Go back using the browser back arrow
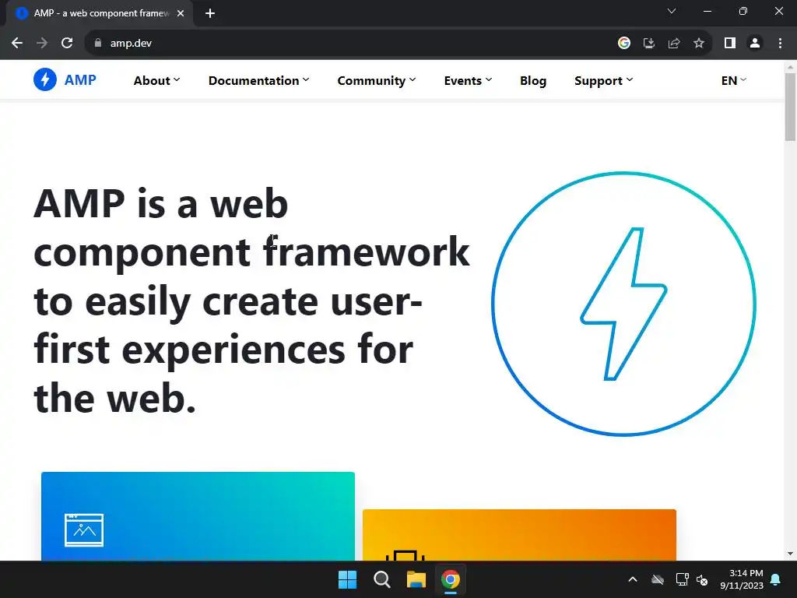 click(x=17, y=44)
